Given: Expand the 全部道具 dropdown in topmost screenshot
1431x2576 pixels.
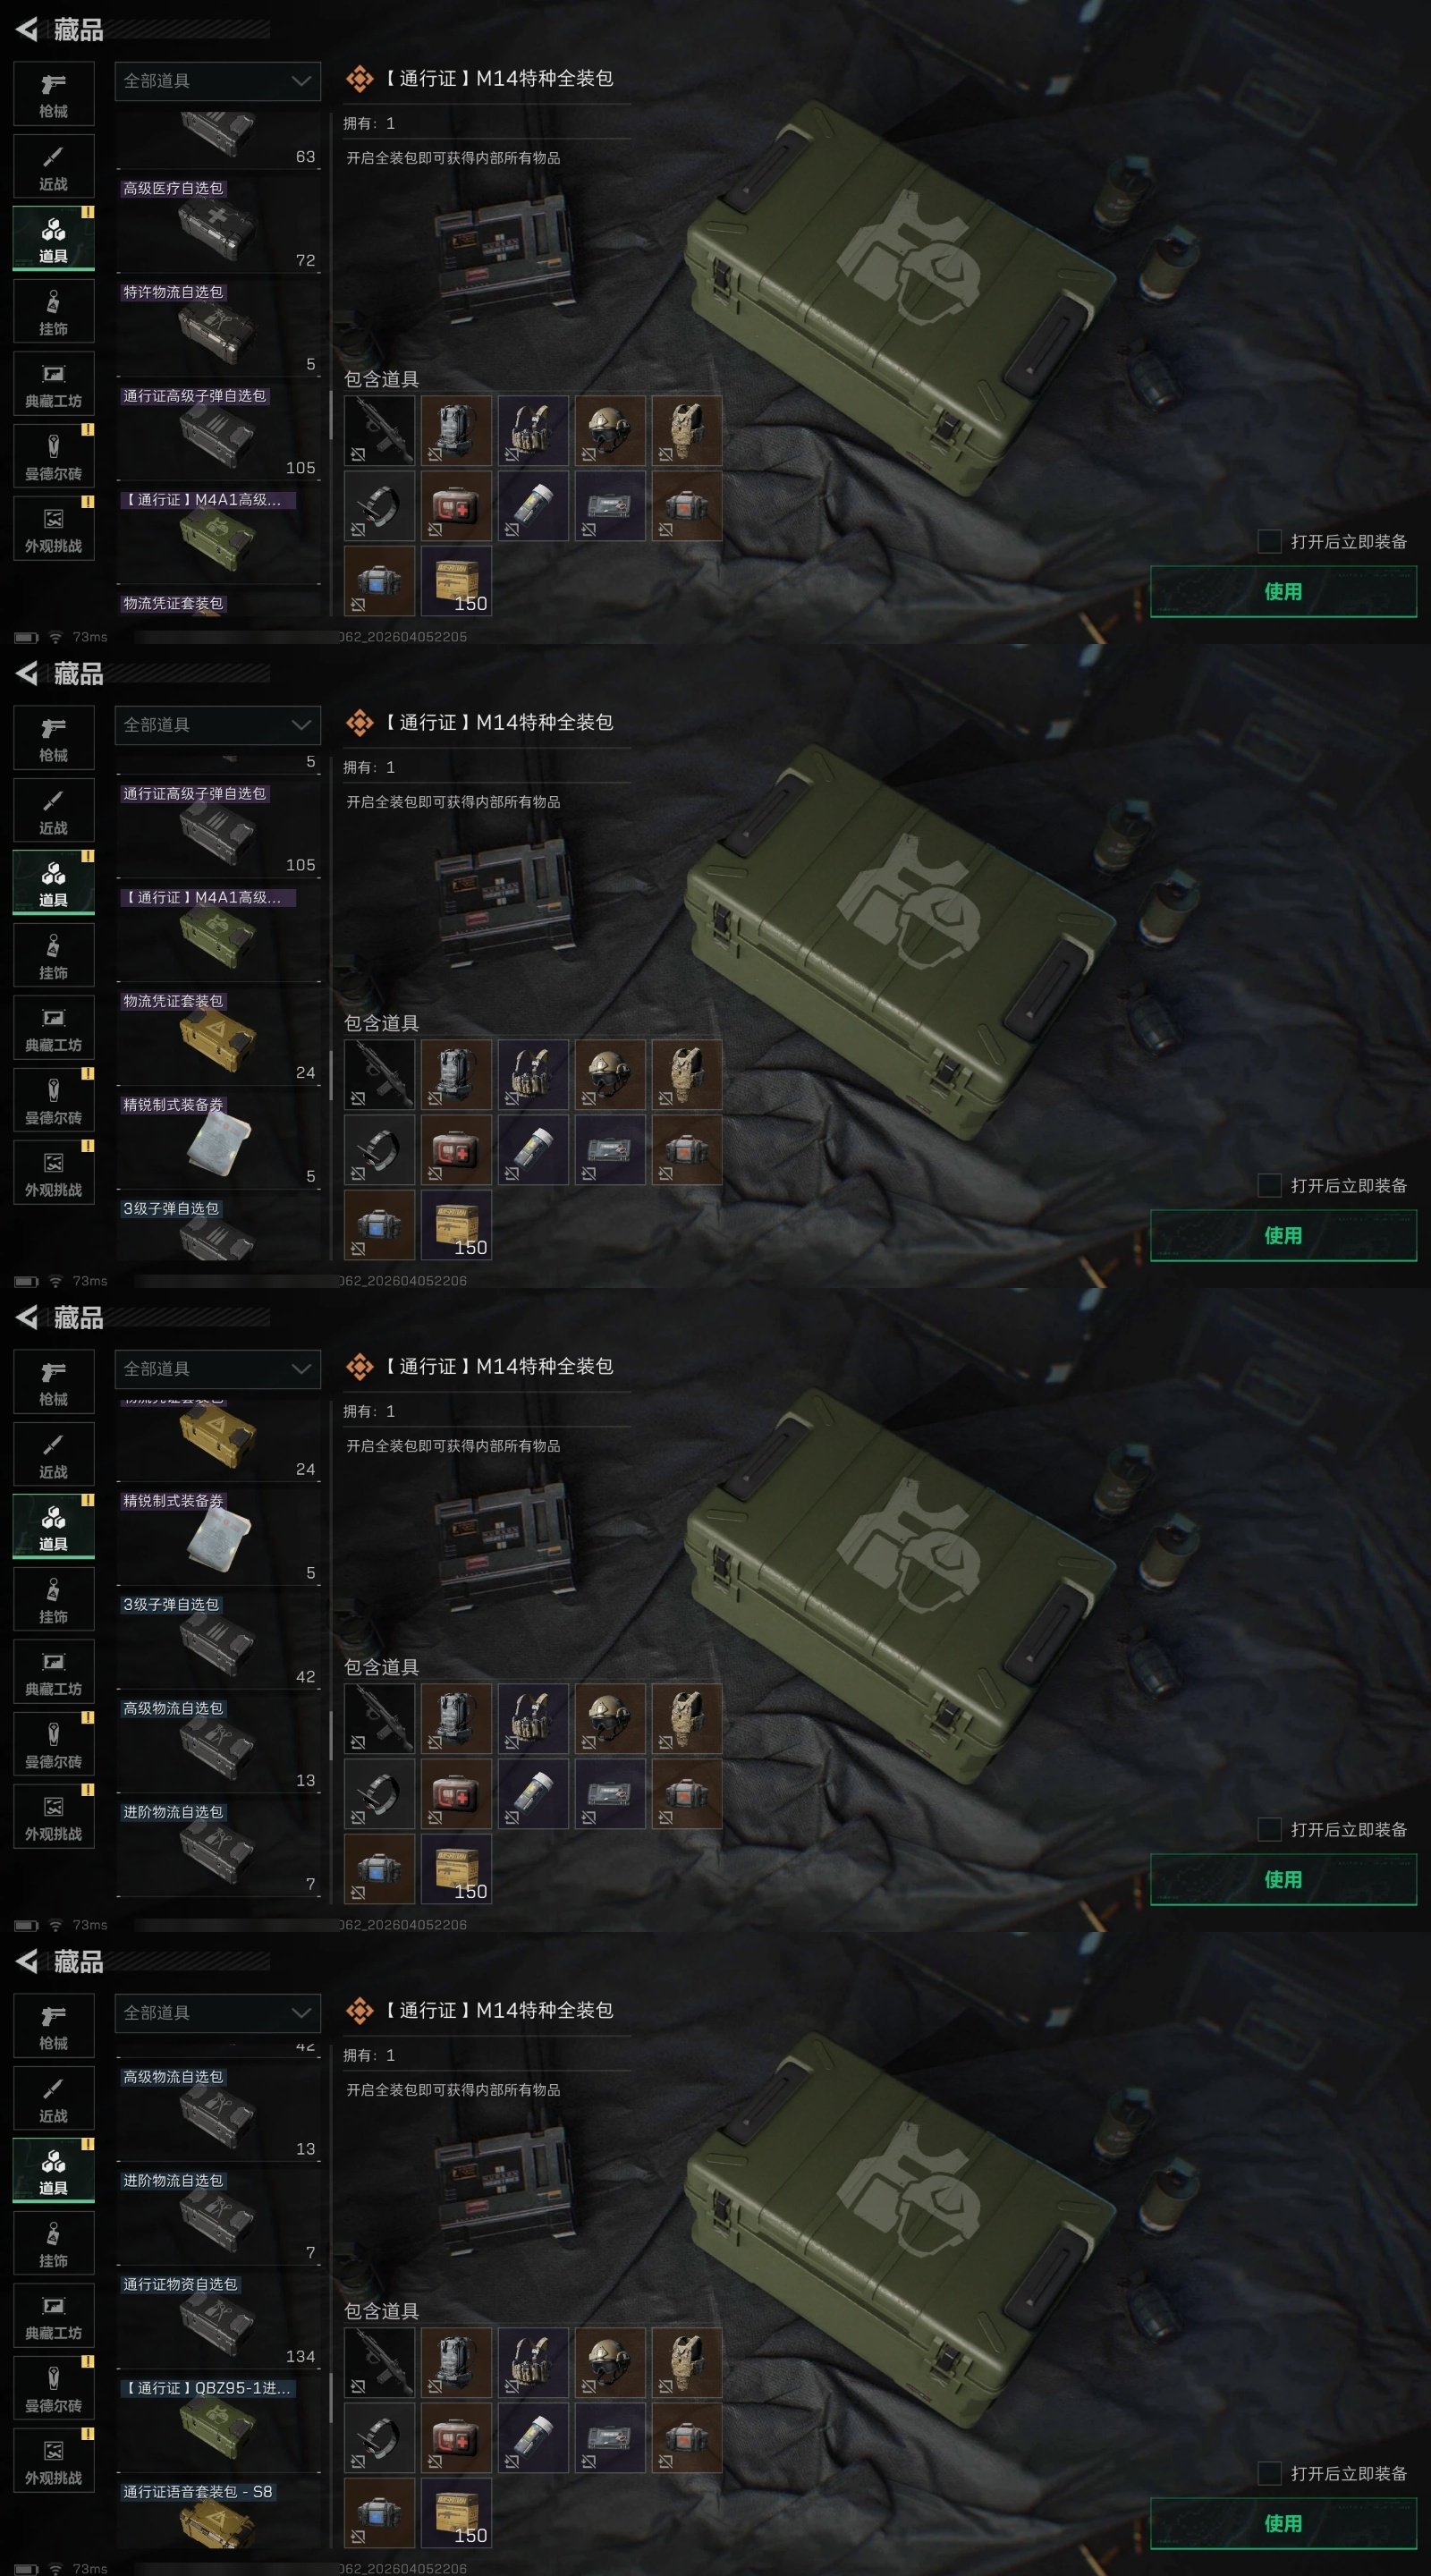Looking at the screenshot, I should pos(218,81).
